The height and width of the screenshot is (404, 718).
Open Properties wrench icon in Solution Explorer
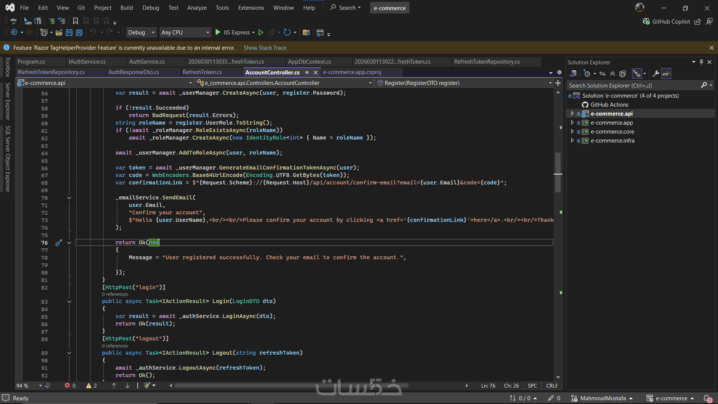(x=656, y=74)
